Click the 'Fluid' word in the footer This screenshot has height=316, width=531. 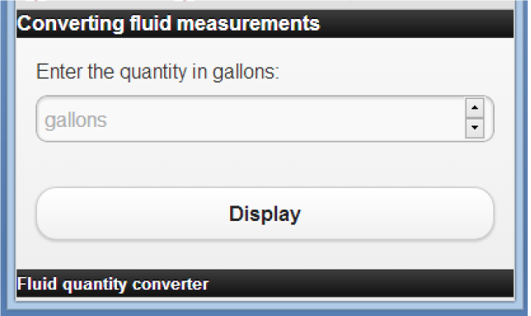tap(37, 284)
